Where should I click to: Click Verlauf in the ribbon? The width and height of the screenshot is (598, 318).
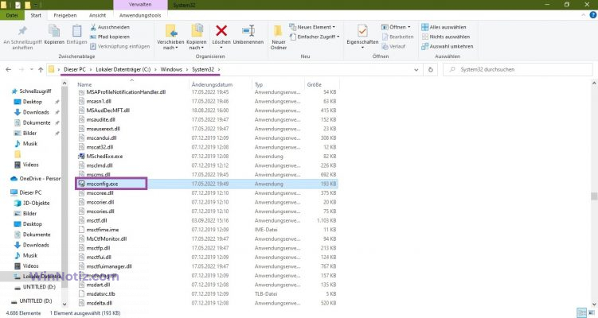point(393,46)
